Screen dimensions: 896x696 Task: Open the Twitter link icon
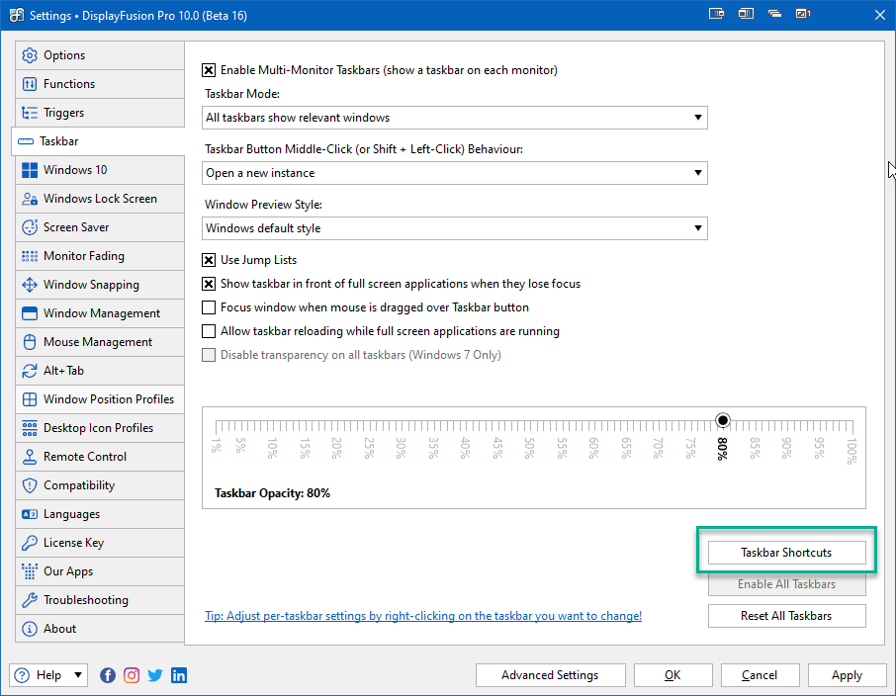coord(155,675)
